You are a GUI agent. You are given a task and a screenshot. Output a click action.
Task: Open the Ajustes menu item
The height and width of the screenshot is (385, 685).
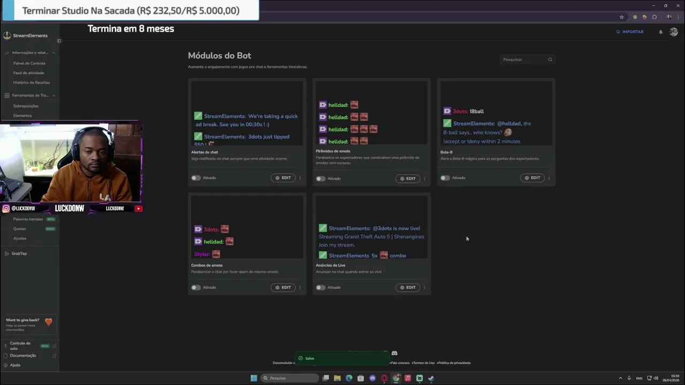(20, 238)
